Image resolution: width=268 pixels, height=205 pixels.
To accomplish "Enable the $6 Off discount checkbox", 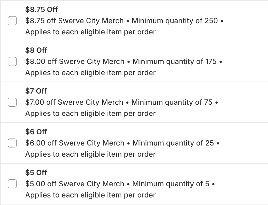I will [x=12, y=143].
